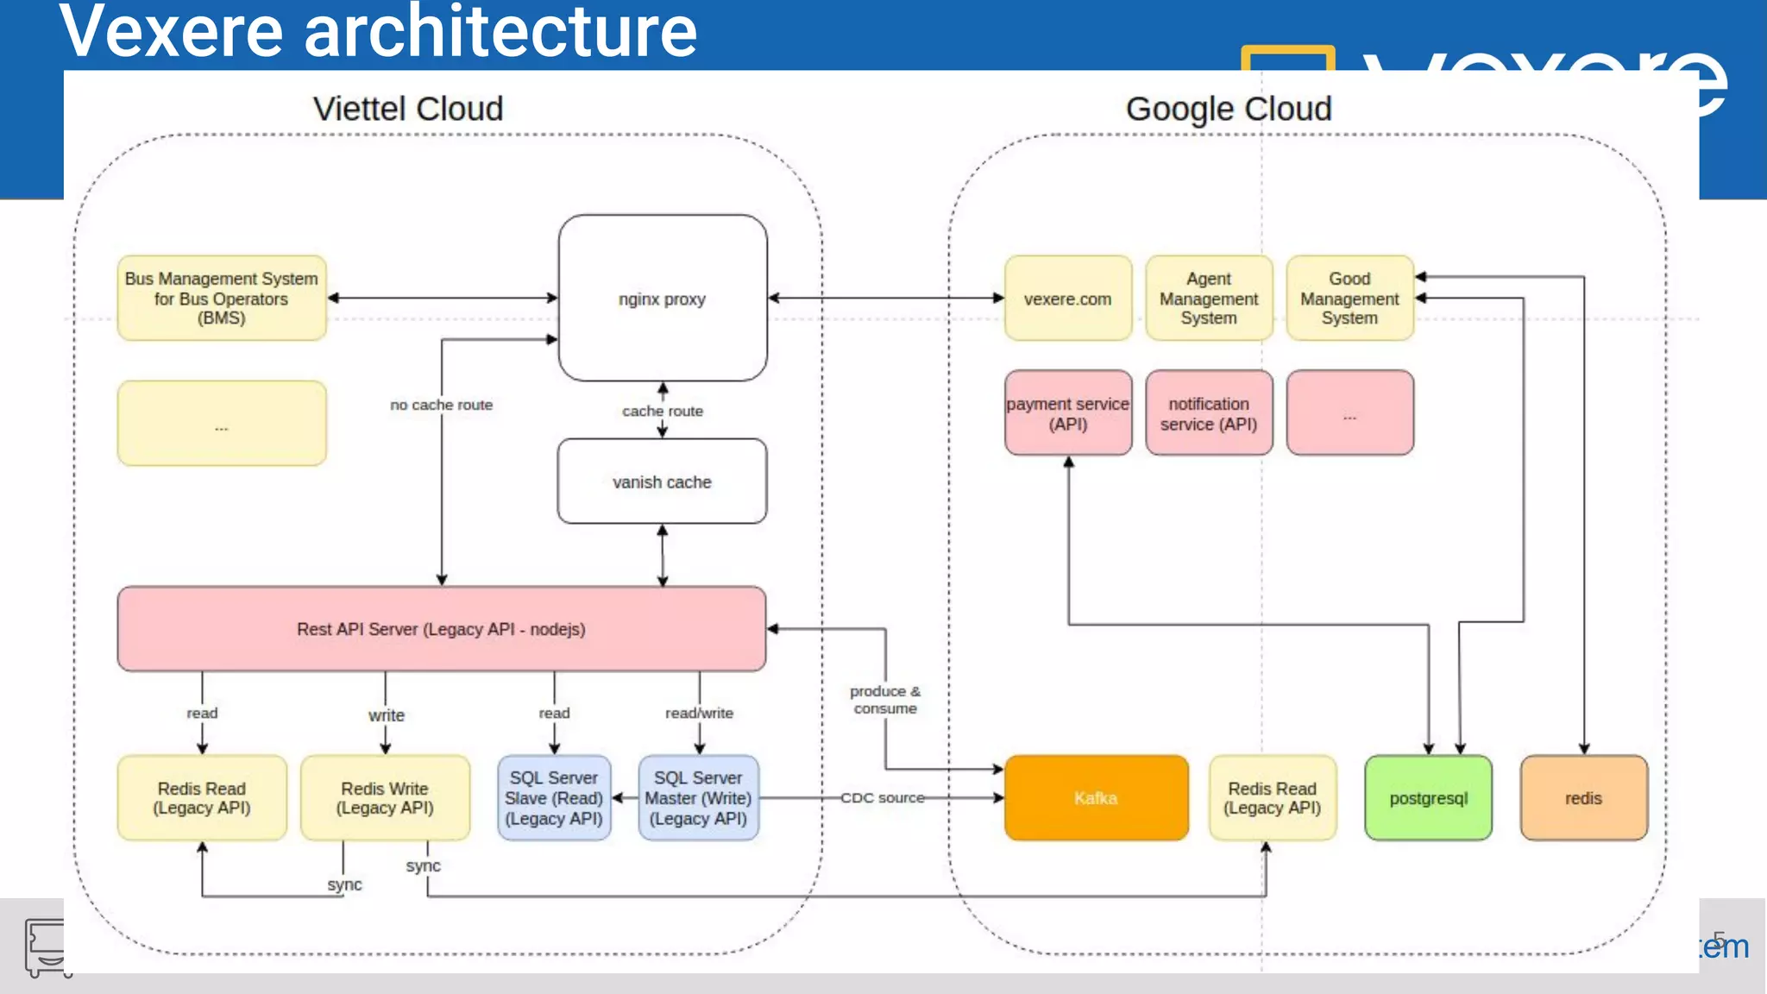This screenshot has width=1767, height=994.
Task: Select the green postgresql box
Action: click(1429, 798)
